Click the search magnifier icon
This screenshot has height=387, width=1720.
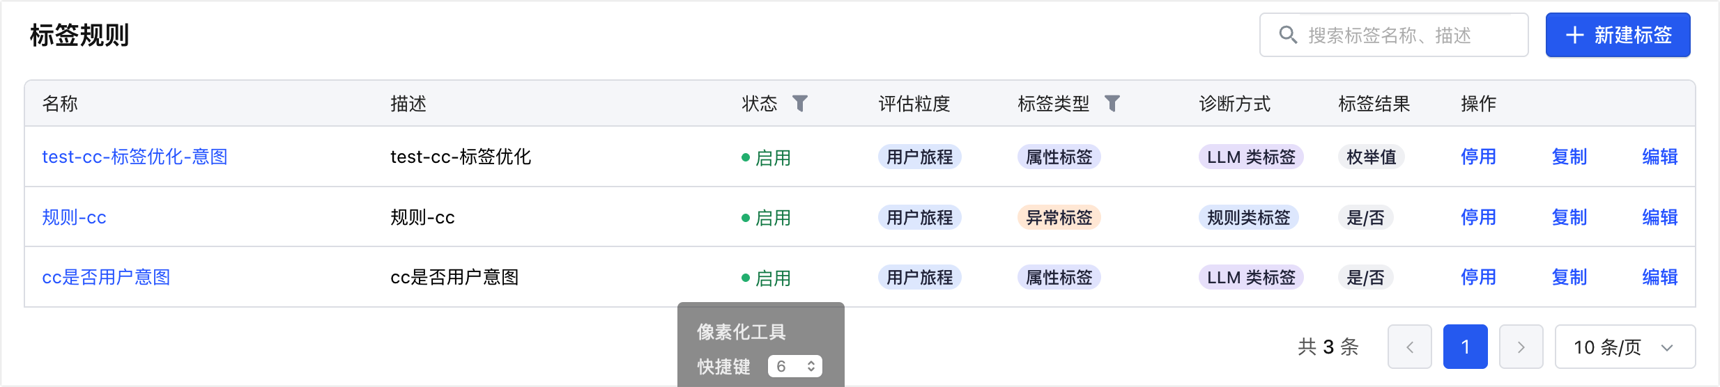(1288, 35)
